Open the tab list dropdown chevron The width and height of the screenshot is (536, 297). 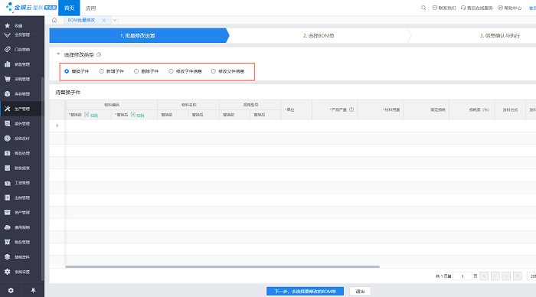115,20
